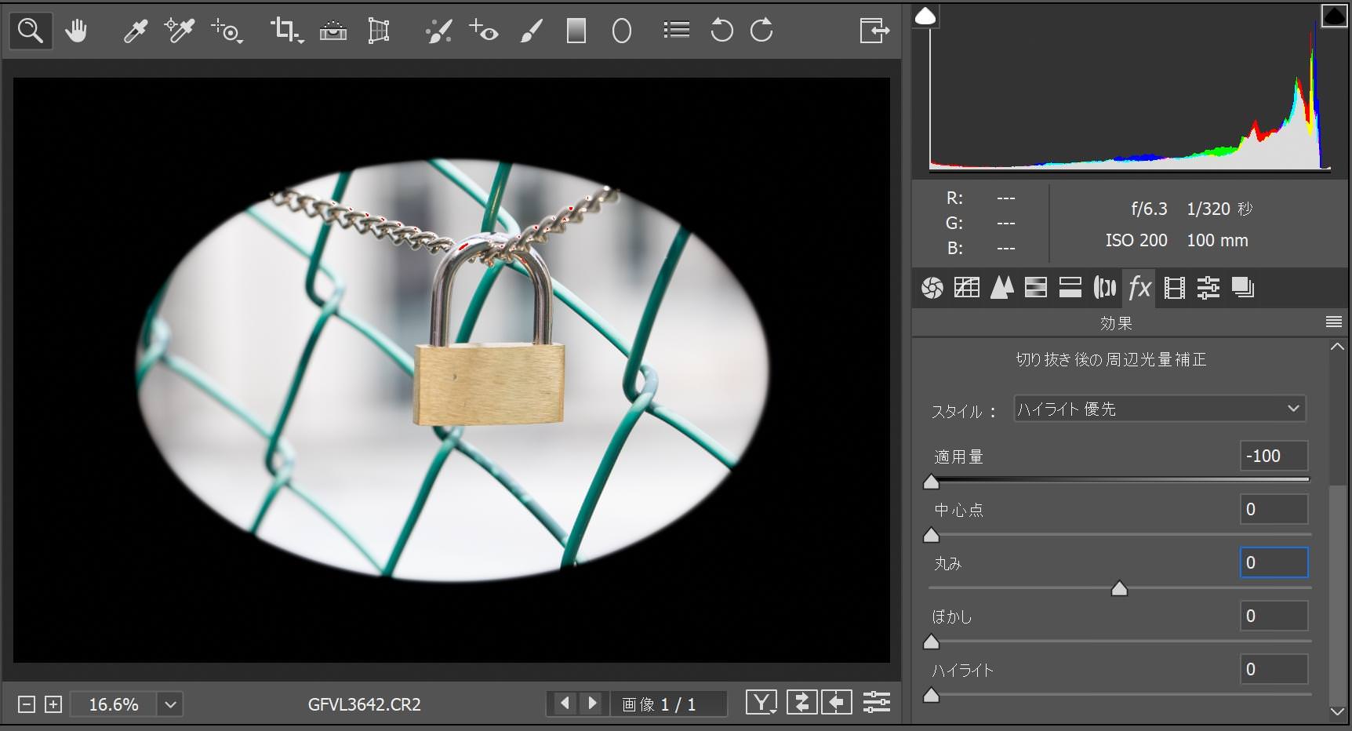Switch to the Tone Curve panel tab
The width and height of the screenshot is (1352, 731).
pyautogui.click(x=966, y=288)
